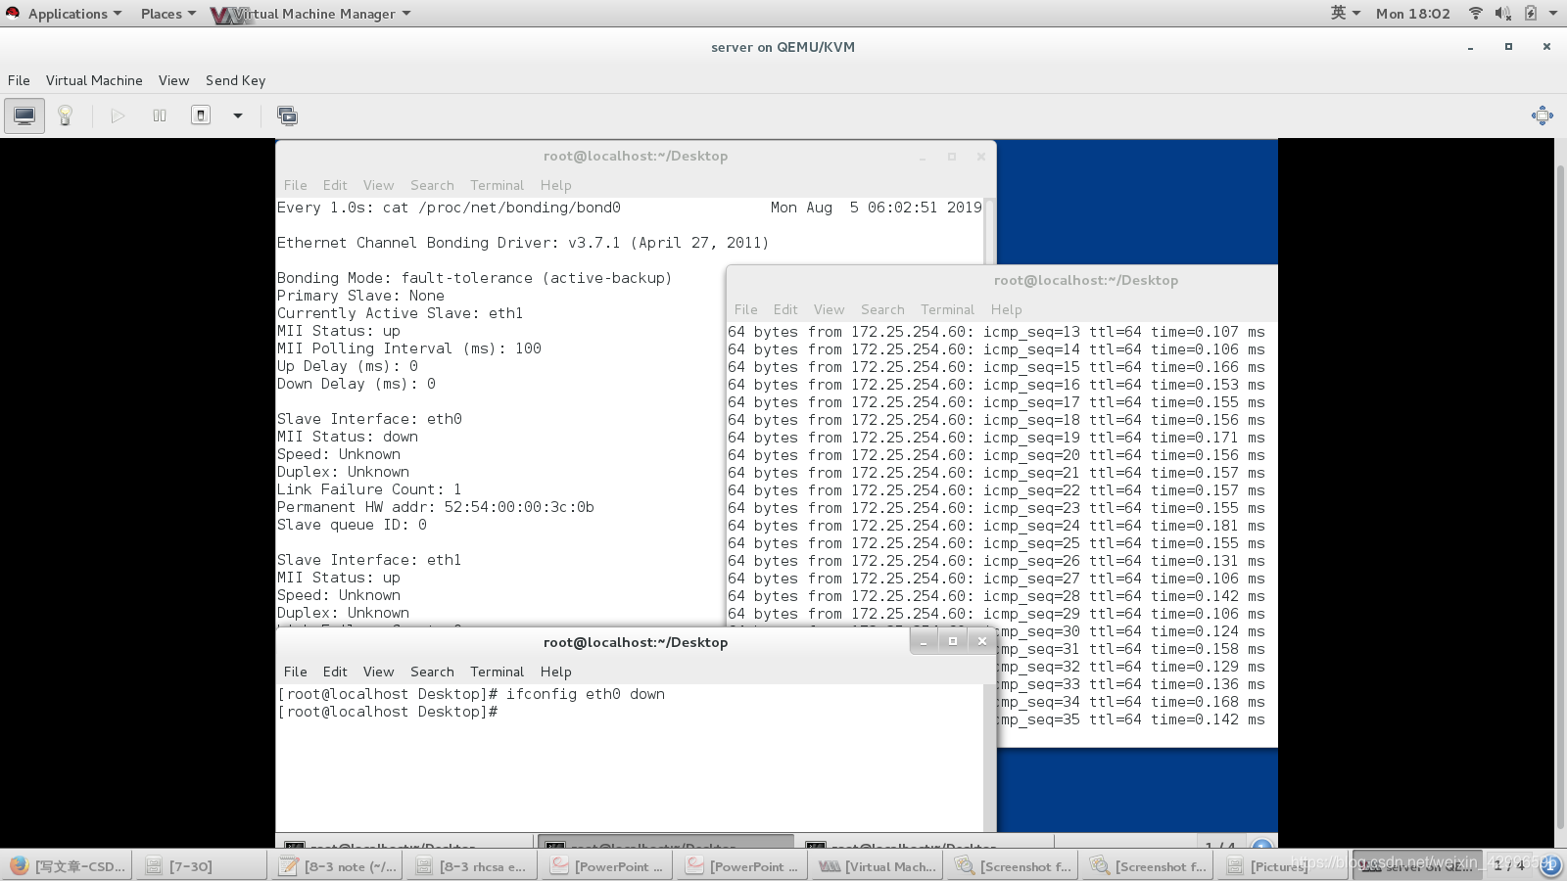This screenshot has width=1567, height=881.
Task: Switch to [7-30] taskbar window
Action: [200, 866]
